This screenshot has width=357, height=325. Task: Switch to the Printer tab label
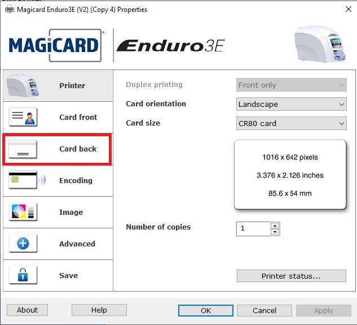72,85
